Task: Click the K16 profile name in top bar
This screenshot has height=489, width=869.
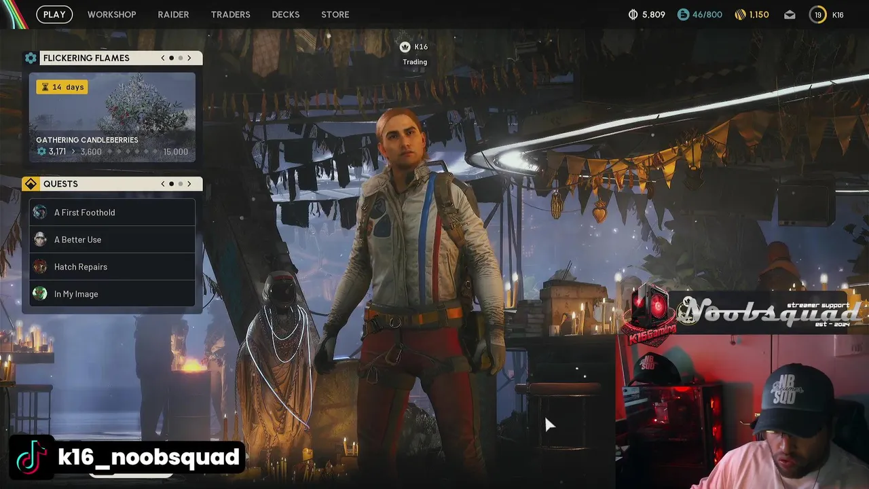Action: pos(838,14)
